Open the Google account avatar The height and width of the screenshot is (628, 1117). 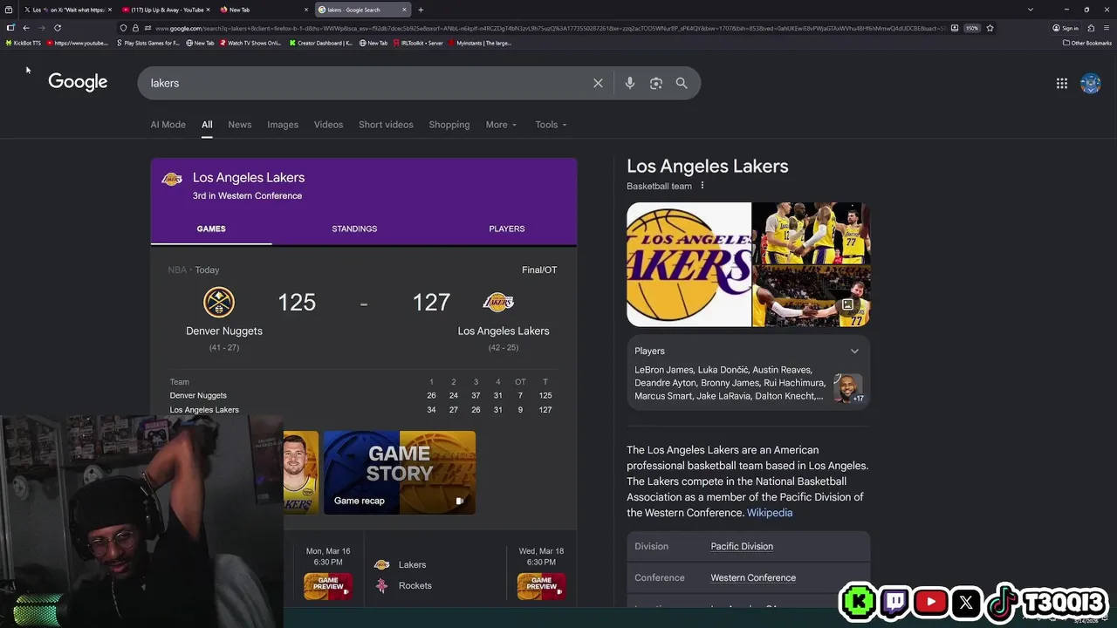tap(1091, 83)
